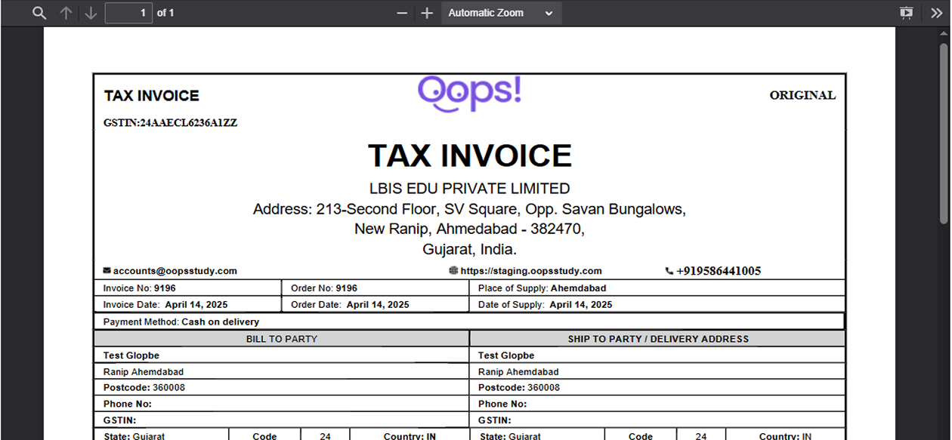952x440 pixels.
Task: Click Postcode: 360008 in shipping column
Action: (x=519, y=388)
